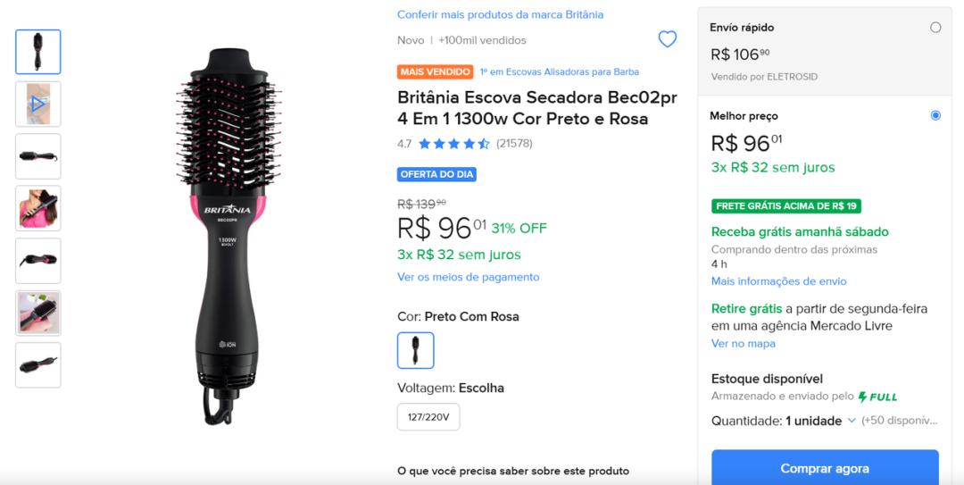Select the Envío rápido radio option
This screenshot has width=964, height=485.
click(935, 28)
